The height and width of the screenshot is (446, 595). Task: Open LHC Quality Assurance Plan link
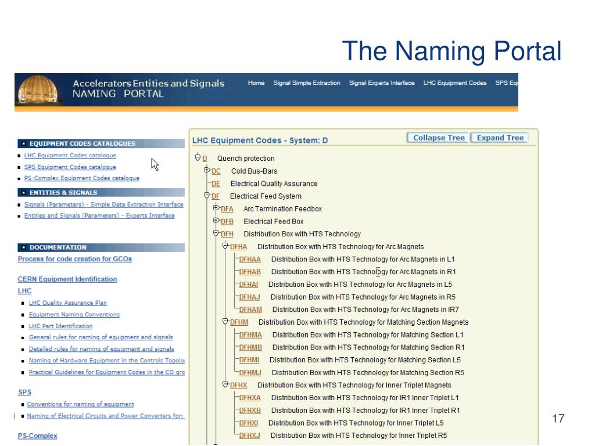pos(68,303)
